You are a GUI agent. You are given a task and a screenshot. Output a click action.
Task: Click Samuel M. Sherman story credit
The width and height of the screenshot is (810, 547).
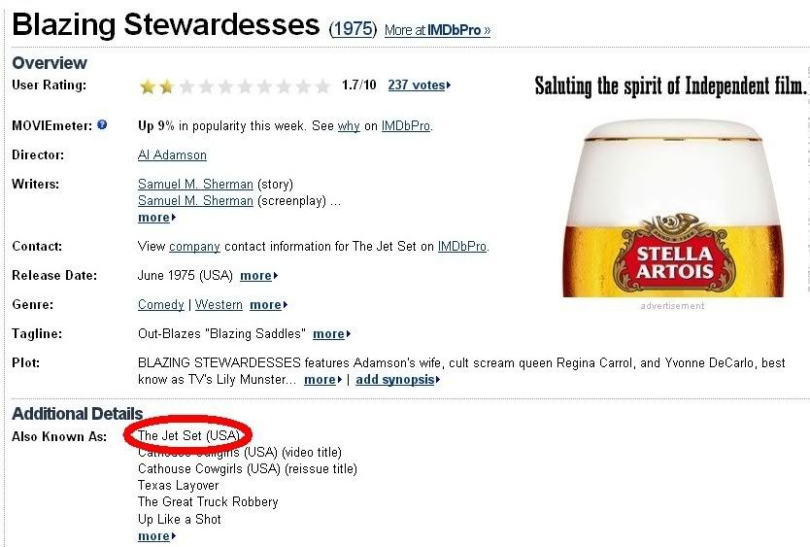195,184
